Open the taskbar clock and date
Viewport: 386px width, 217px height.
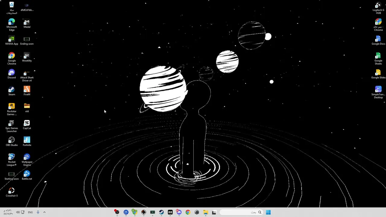pyautogui.click(x=8, y=212)
